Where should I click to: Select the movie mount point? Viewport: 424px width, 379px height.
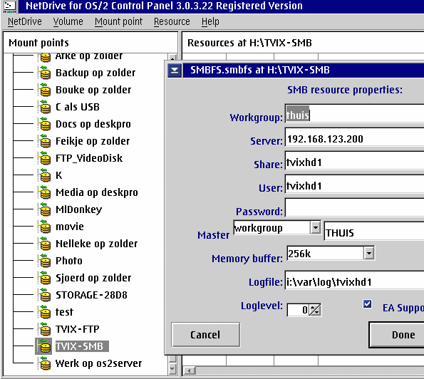coord(70,227)
